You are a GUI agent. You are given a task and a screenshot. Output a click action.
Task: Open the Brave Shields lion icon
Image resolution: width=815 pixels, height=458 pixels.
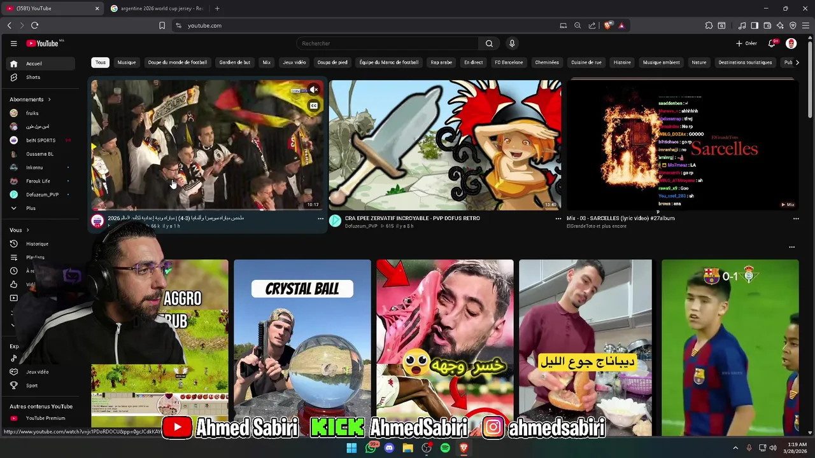(x=608, y=25)
